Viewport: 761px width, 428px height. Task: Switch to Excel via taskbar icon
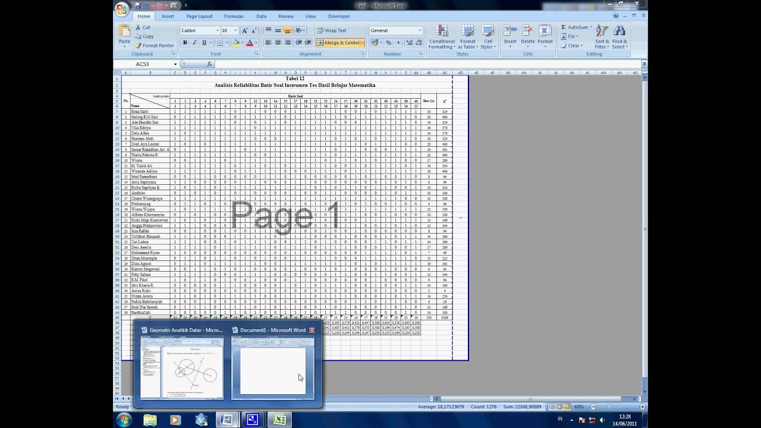[279, 420]
